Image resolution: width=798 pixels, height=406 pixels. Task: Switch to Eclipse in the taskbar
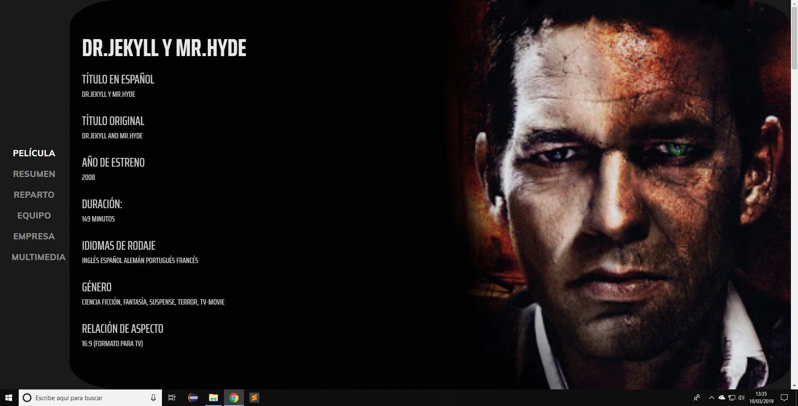193,398
